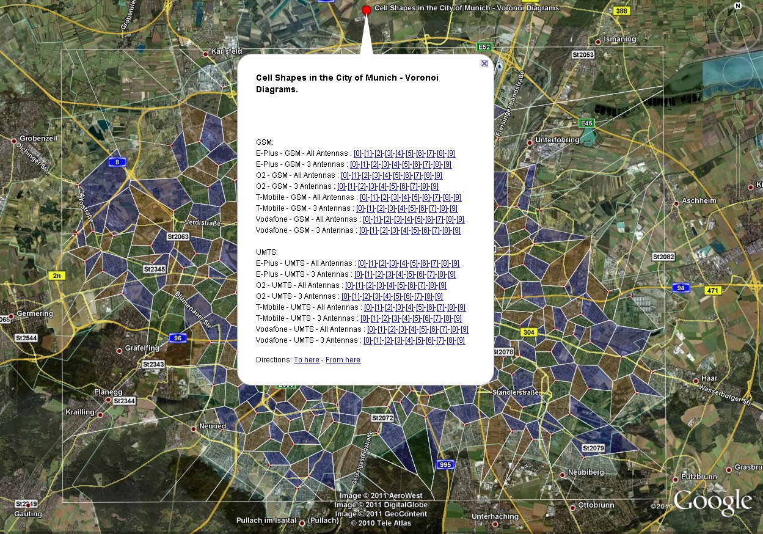Click the faded look-around compass ring
Viewport: 763px width, 534px height.
coord(738,29)
